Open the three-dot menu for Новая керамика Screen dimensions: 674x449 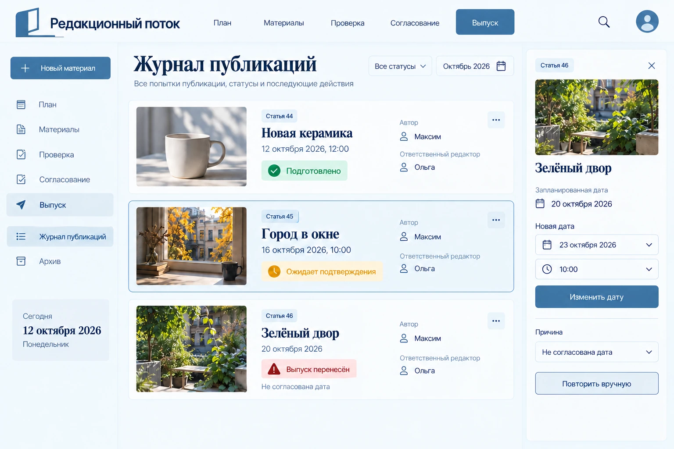[496, 120]
